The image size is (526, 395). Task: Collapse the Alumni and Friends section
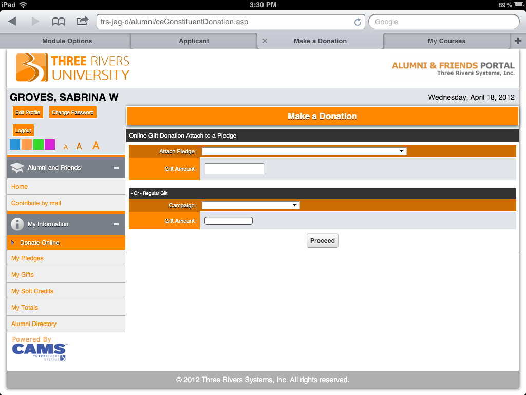click(x=116, y=168)
